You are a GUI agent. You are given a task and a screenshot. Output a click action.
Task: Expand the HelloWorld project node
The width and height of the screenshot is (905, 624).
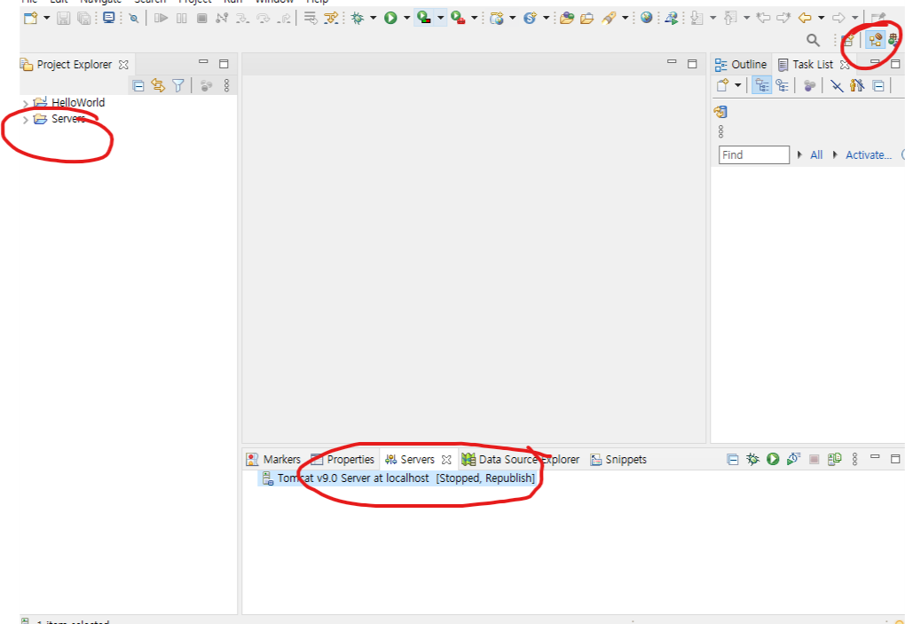(x=26, y=103)
